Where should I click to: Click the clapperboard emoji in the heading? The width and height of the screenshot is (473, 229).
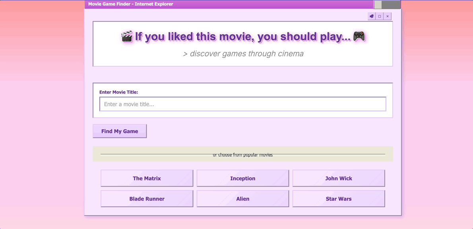127,36
